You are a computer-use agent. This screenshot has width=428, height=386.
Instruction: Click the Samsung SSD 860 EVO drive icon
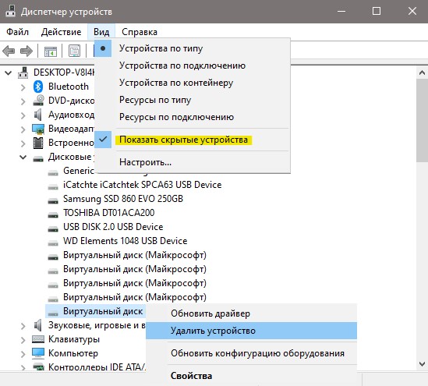click(53, 201)
